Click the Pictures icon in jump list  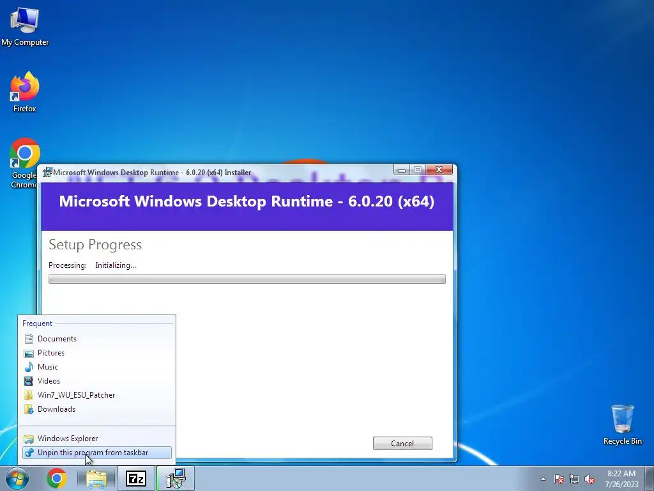29,353
